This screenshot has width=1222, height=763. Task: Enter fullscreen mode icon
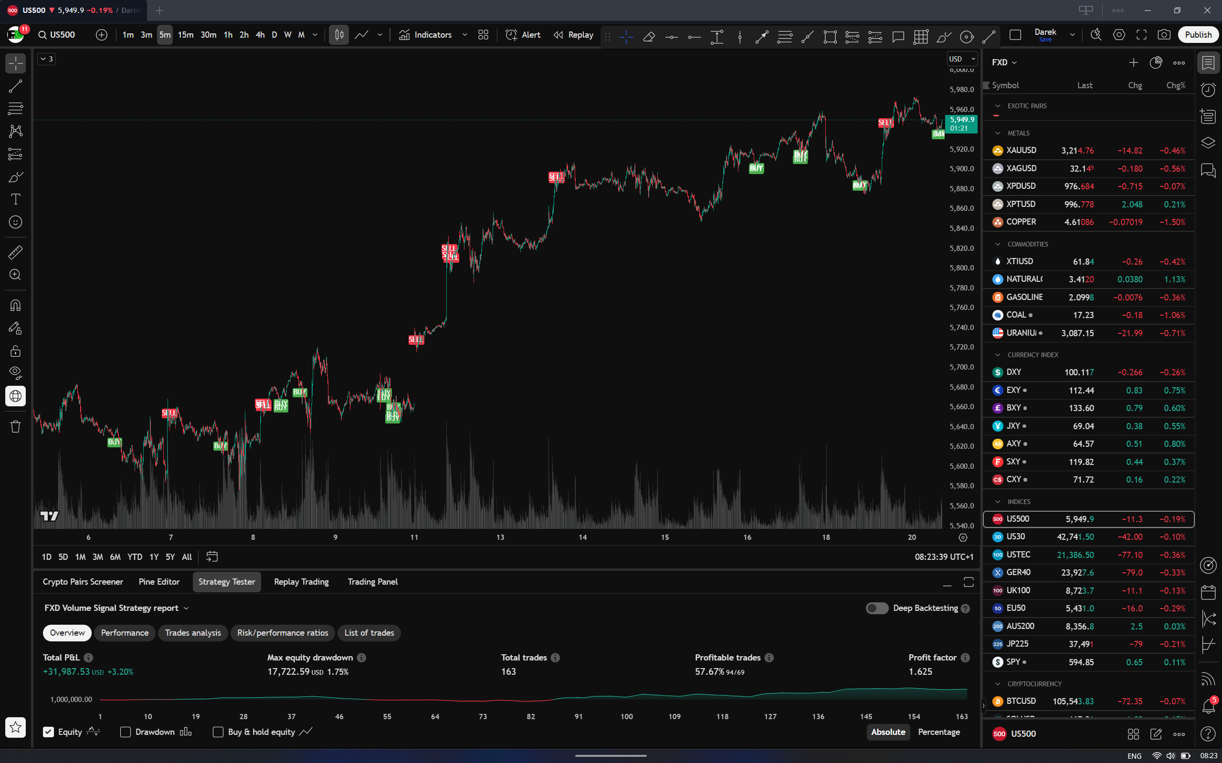pos(1141,35)
